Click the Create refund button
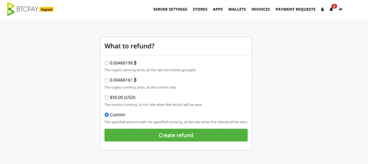The image size is (368, 164). click(176, 135)
